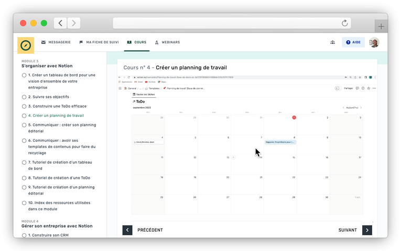This screenshot has height=251, width=401.
Task: Click the PRÉCÉDENT label
Action: 150,230
